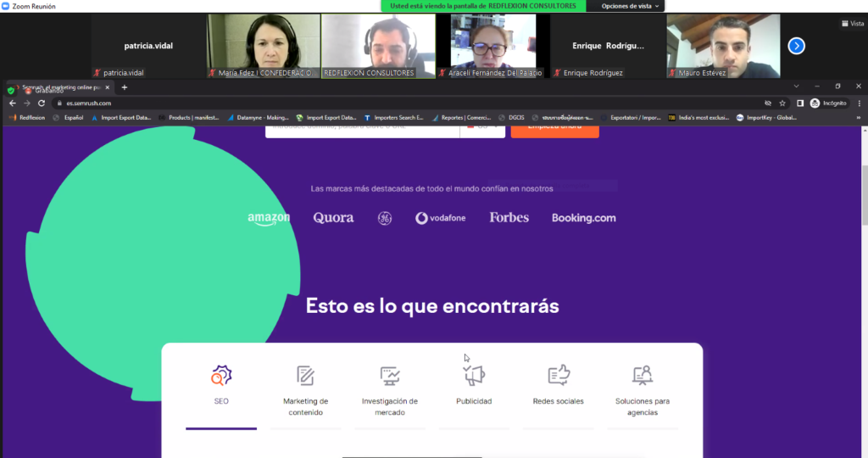Open the tab search chevron in the browser
The image size is (868, 458).
tap(796, 87)
